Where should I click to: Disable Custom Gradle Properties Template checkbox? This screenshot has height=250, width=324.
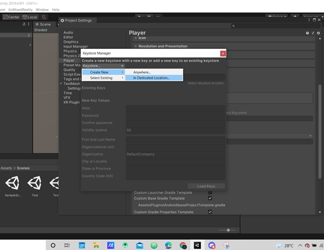click(x=210, y=212)
